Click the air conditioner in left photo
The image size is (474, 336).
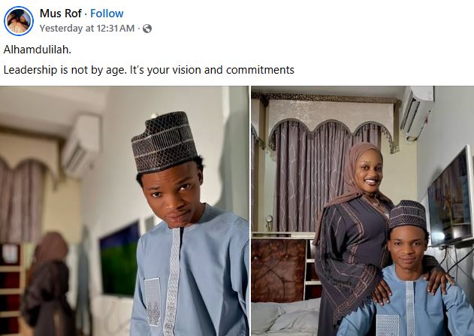tap(81, 146)
